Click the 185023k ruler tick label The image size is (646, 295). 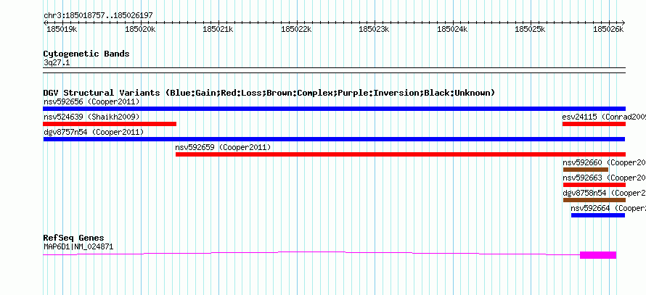pyautogui.click(x=374, y=29)
